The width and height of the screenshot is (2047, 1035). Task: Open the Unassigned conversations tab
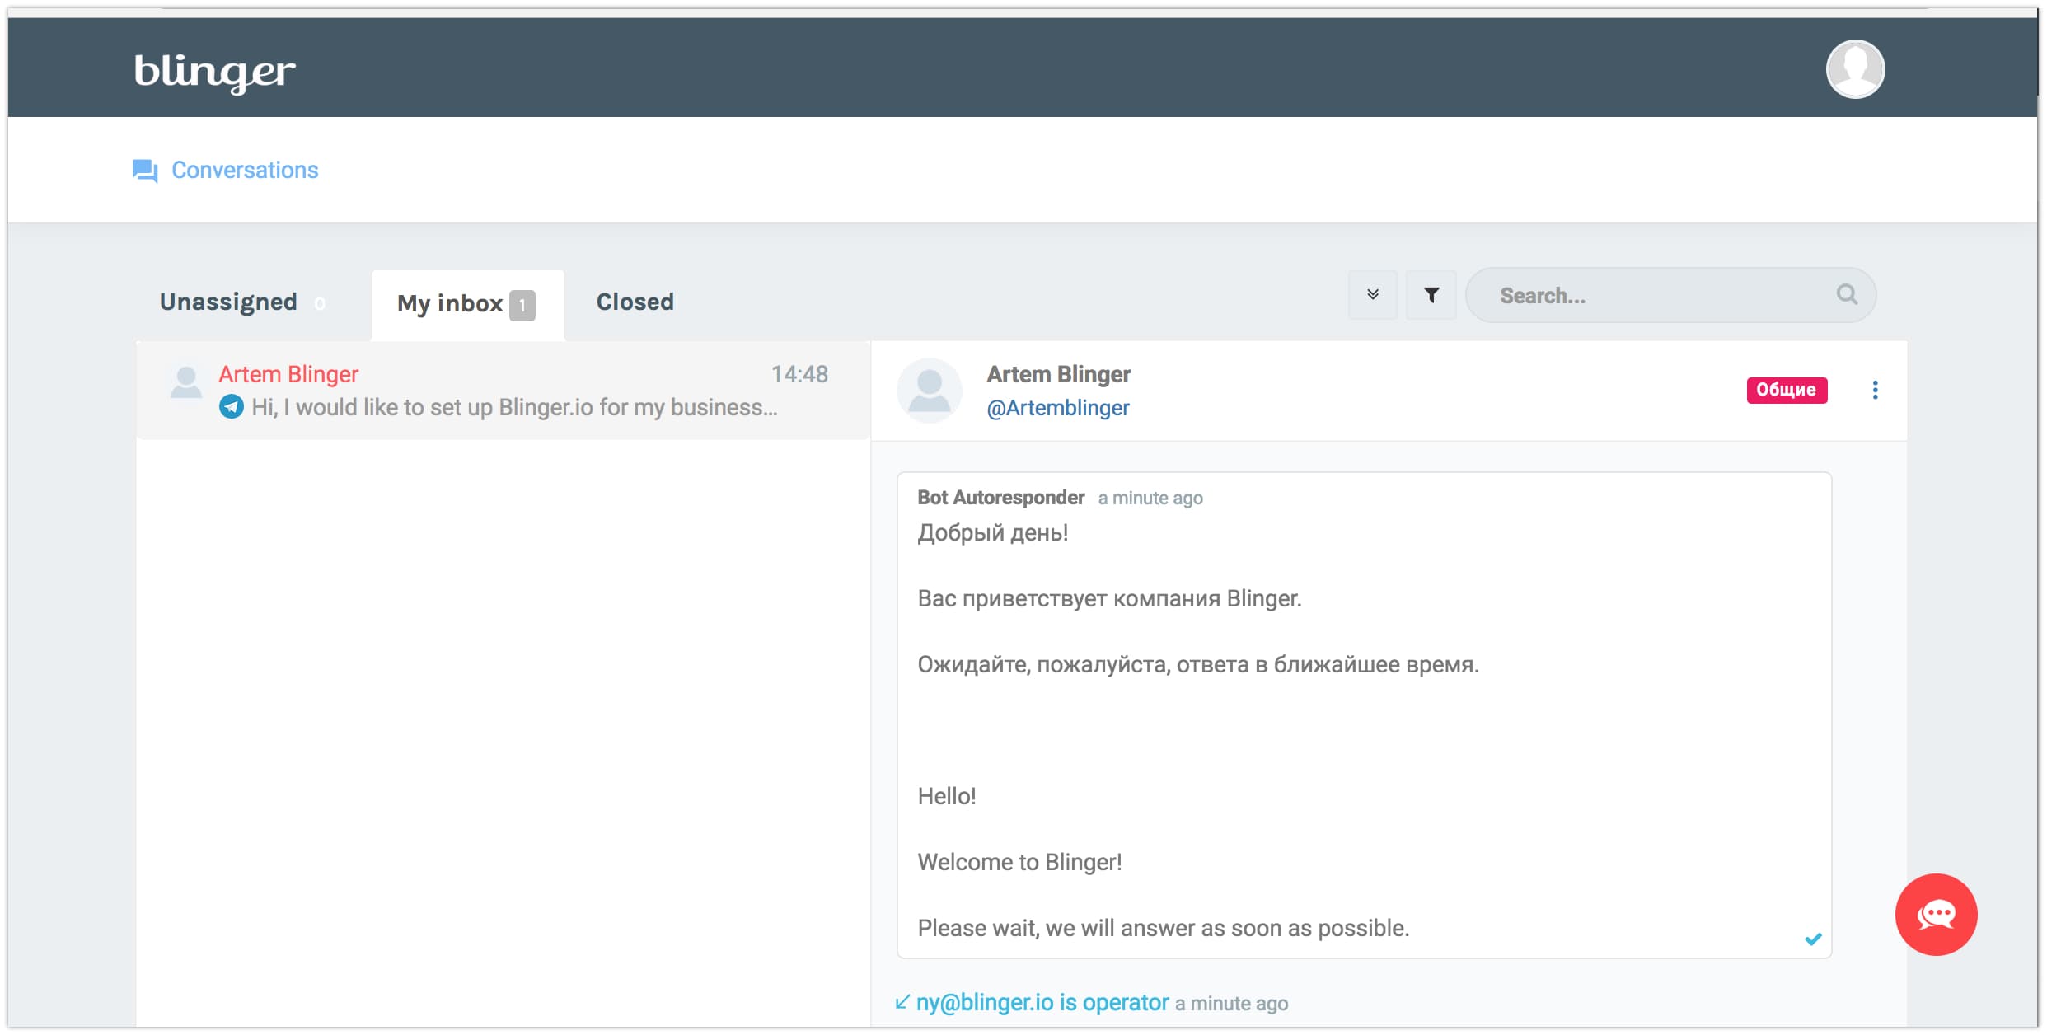[x=229, y=302]
